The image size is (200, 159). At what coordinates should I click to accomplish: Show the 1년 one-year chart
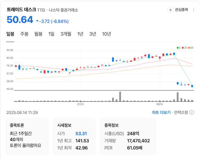tap(80, 34)
